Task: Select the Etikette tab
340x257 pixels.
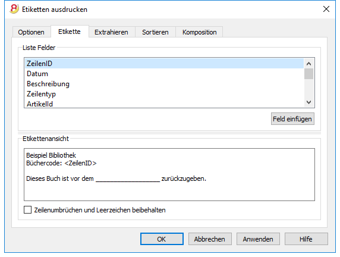Action: [x=70, y=32]
